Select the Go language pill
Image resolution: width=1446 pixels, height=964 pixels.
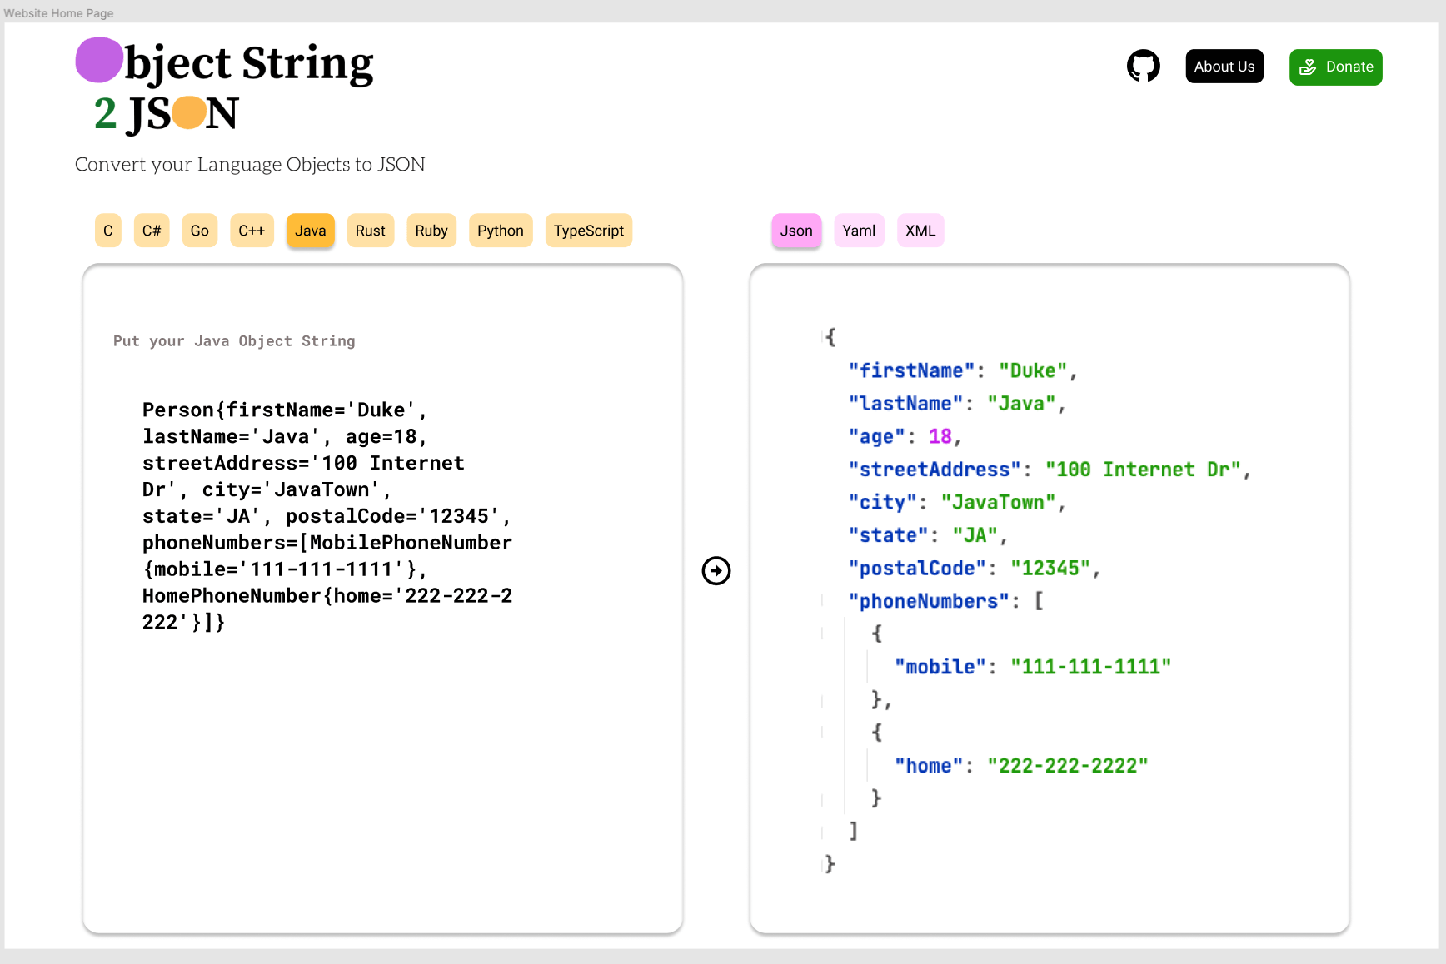click(x=199, y=231)
